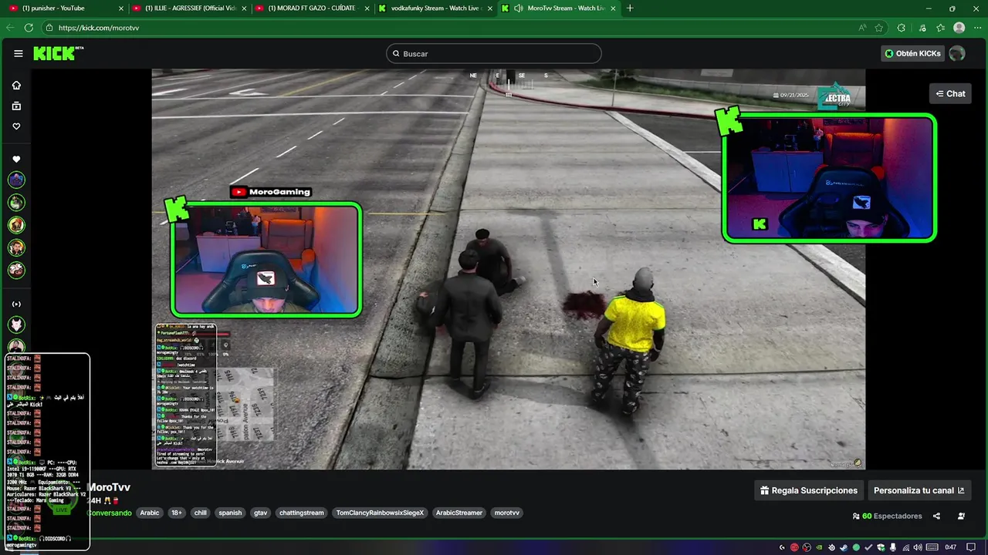
Task: Open the purple-toned followed channel avatar
Action: (16, 180)
